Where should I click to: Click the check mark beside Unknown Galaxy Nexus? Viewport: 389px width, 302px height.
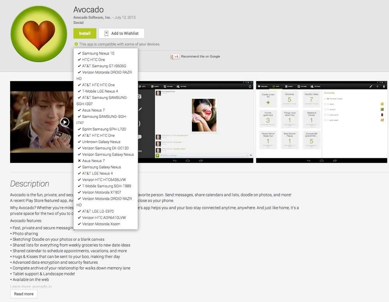click(x=79, y=141)
